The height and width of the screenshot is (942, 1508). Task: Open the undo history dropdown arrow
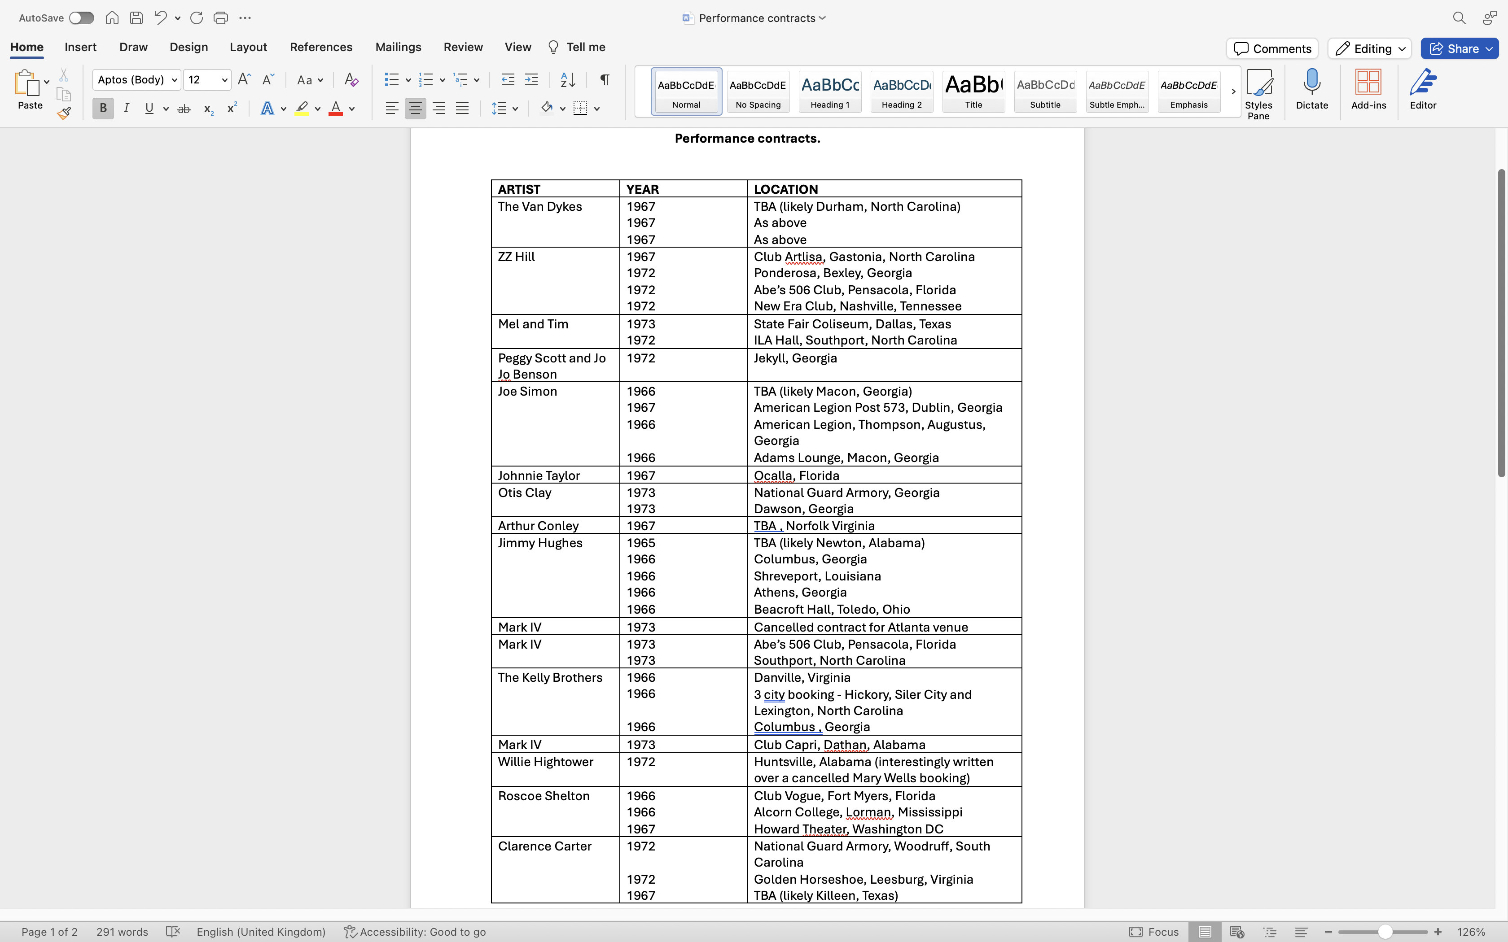click(178, 19)
